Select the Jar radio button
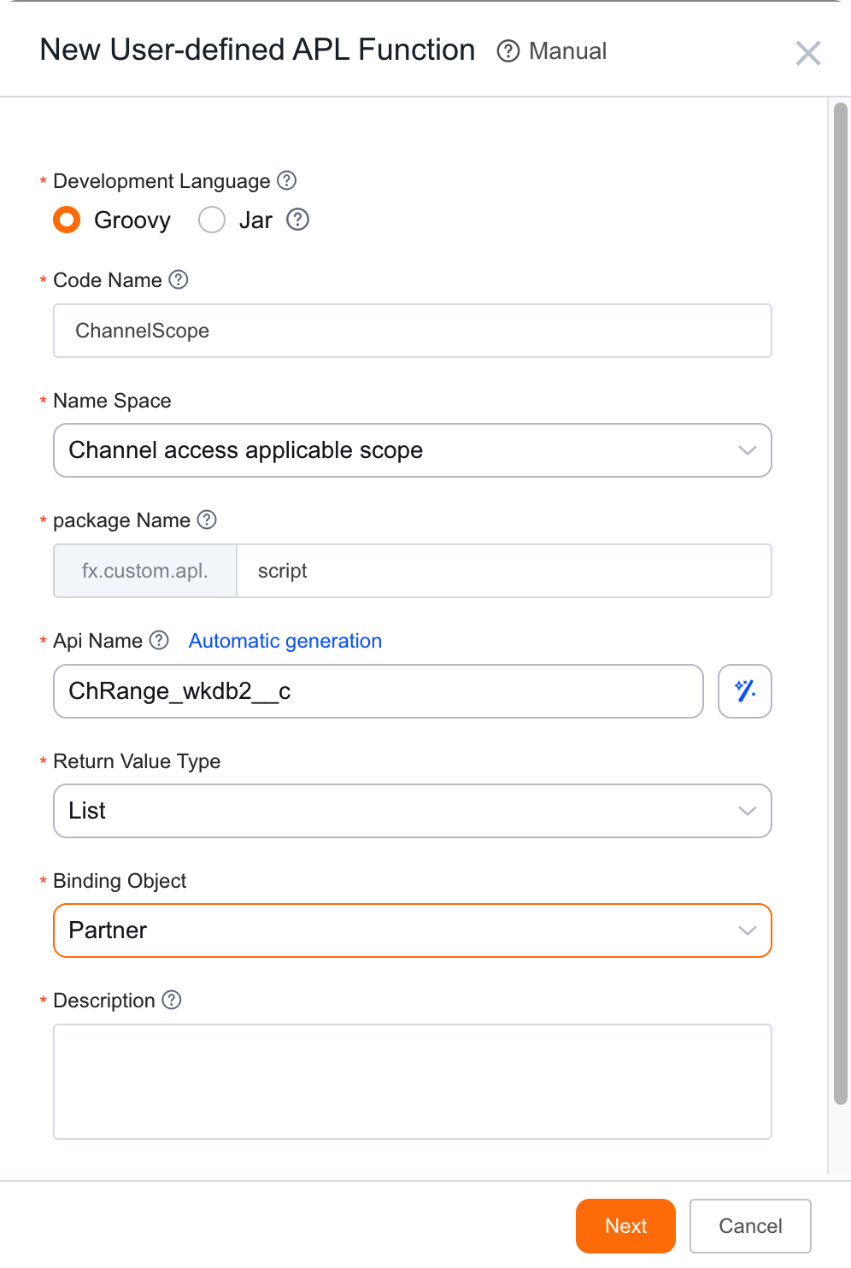The image size is (851, 1268). (212, 220)
